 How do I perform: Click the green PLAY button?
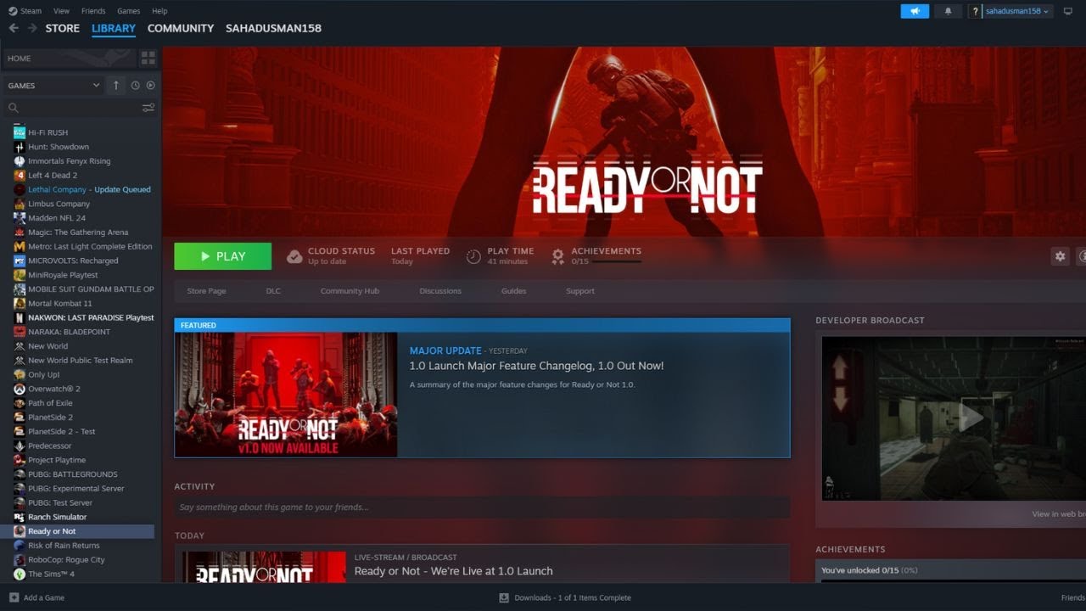[223, 256]
